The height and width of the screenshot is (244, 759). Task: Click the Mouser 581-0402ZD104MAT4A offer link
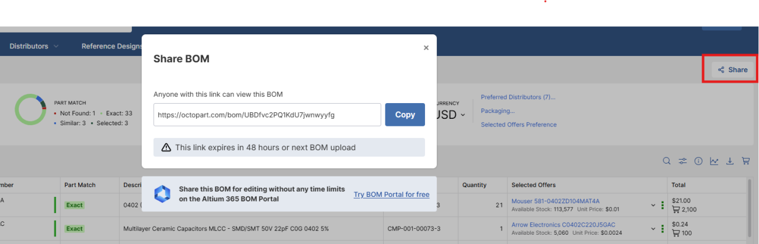[555, 201]
